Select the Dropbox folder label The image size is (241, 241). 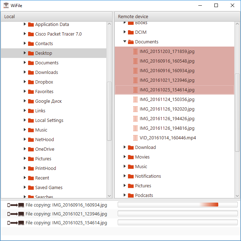tap(44, 82)
